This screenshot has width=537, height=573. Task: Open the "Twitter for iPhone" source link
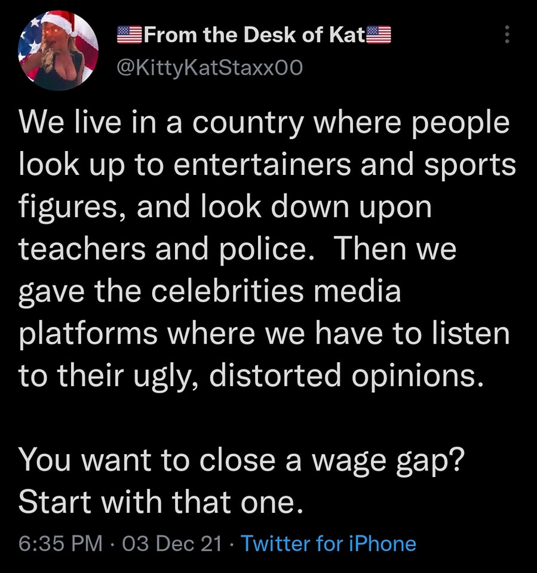(328, 544)
